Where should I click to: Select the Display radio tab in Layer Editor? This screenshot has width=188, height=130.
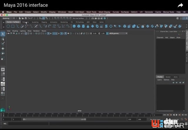click(160, 77)
